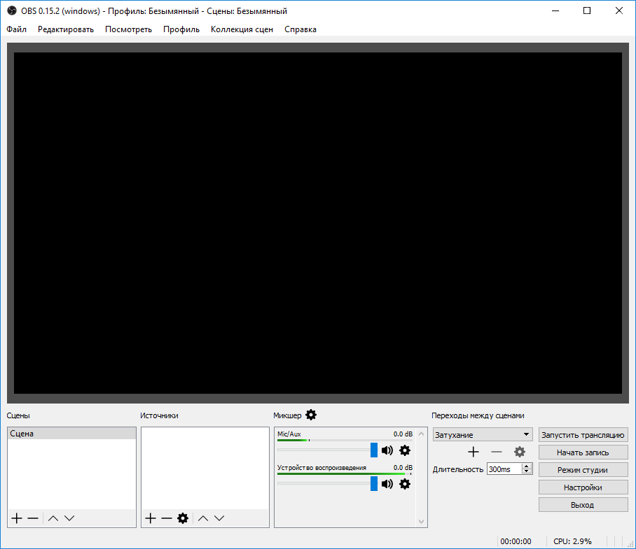Move source up with arrow icon
636x549 pixels.
tap(203, 518)
